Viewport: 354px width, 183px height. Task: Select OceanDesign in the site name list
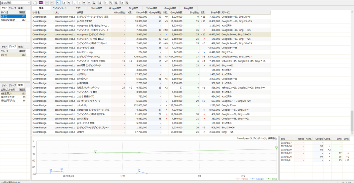tap(13, 20)
